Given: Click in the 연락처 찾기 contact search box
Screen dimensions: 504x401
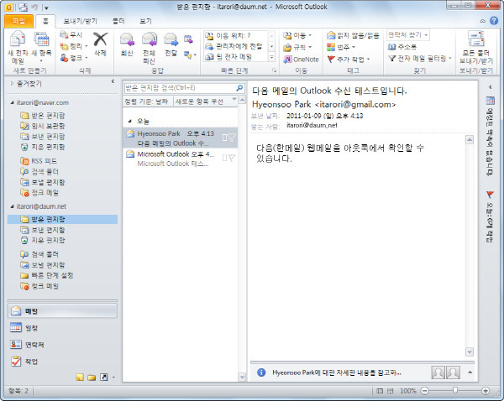Looking at the screenshot, I should pyautogui.click(x=408, y=34).
